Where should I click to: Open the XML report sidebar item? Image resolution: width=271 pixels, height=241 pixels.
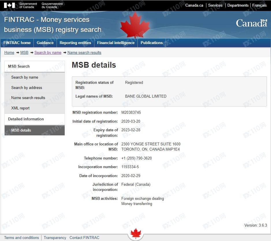pyautogui.click(x=20, y=108)
